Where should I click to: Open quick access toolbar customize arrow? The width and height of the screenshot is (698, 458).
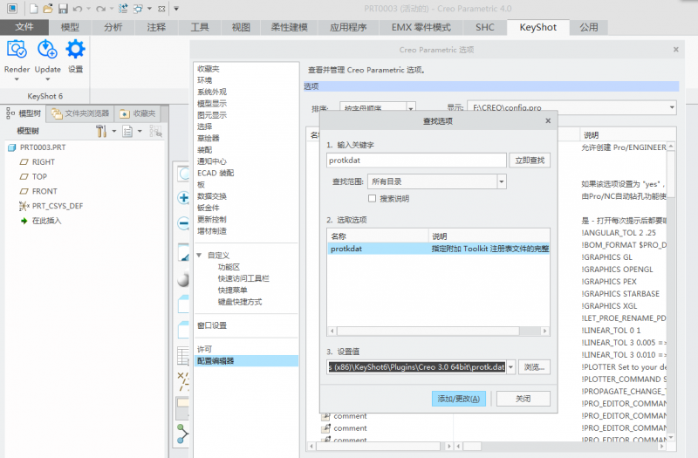click(x=176, y=9)
